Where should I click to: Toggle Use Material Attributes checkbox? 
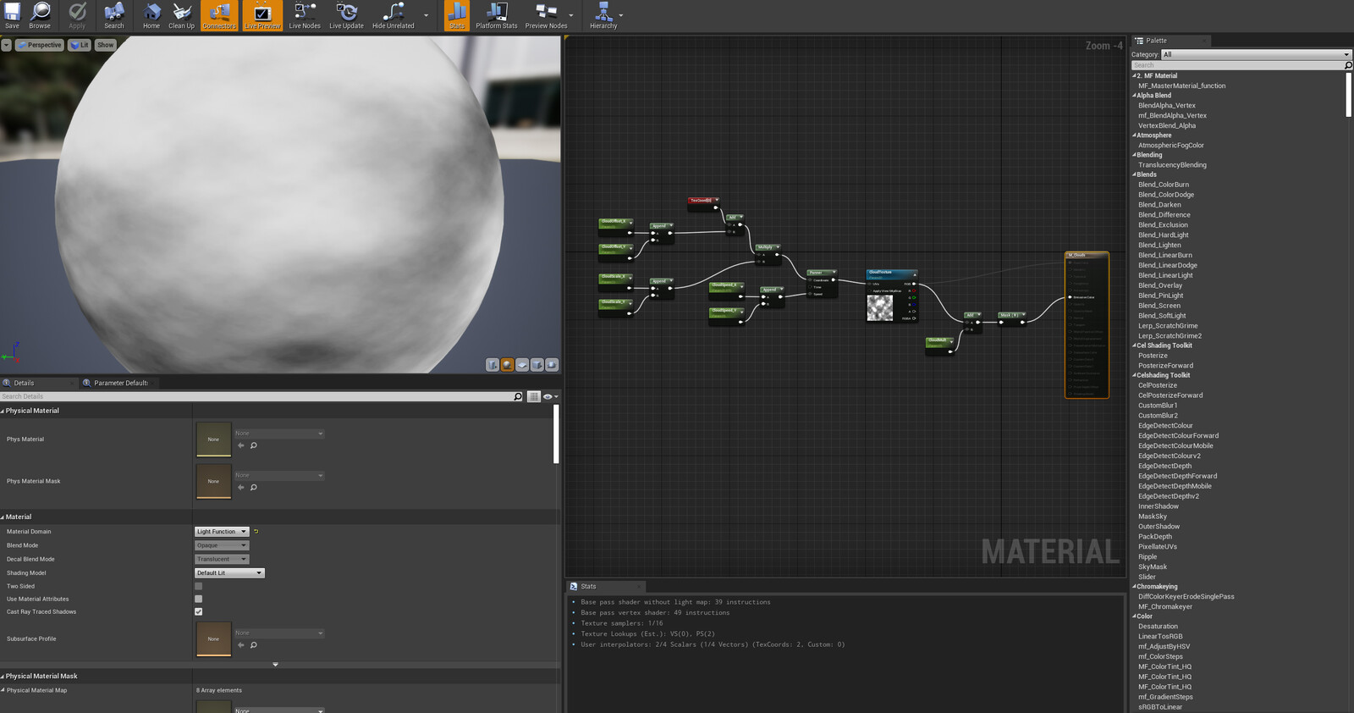(199, 599)
